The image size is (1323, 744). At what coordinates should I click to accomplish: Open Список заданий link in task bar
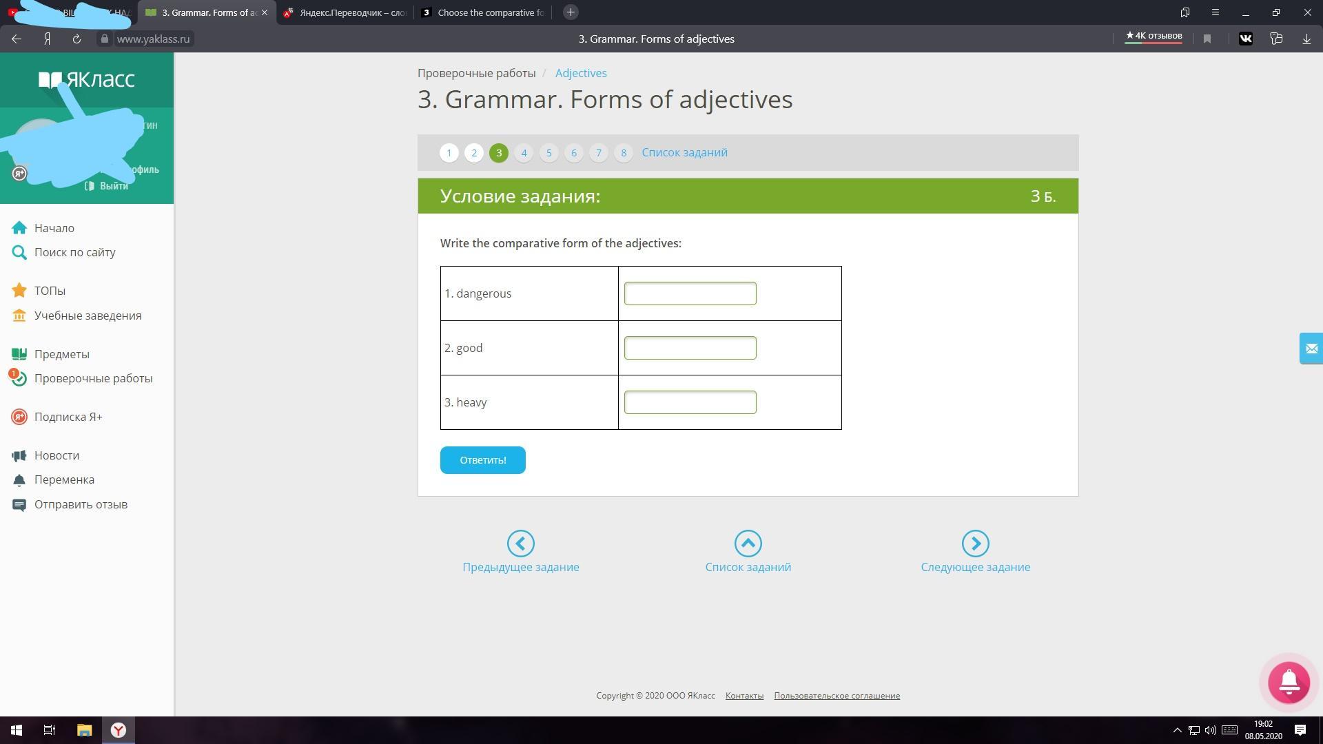pyautogui.click(x=684, y=153)
